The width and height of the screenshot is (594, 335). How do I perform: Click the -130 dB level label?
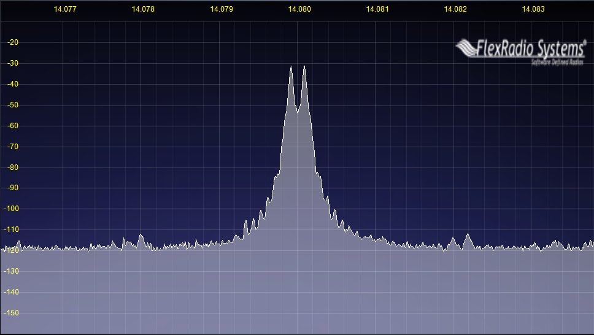click(12, 271)
